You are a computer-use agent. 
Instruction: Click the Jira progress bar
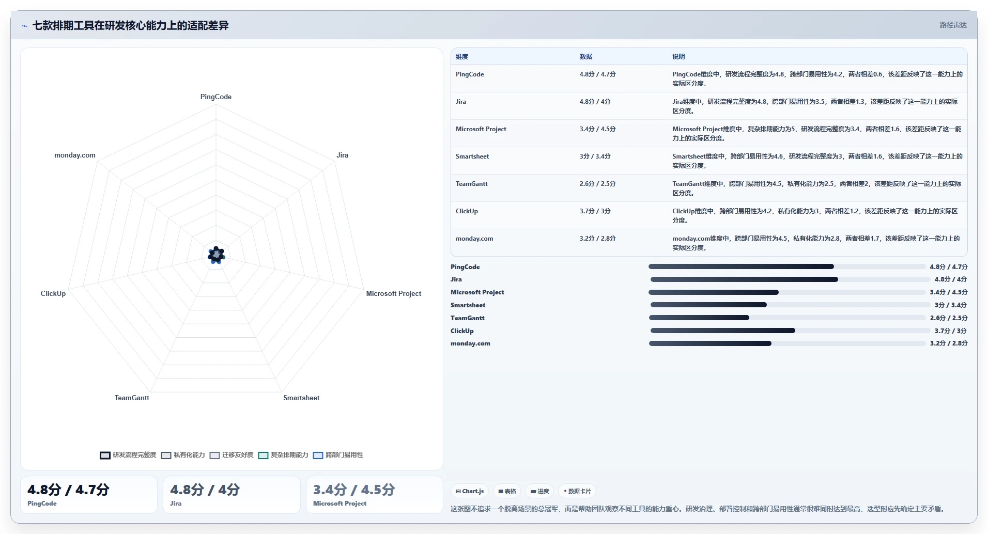pyautogui.click(x=790, y=279)
